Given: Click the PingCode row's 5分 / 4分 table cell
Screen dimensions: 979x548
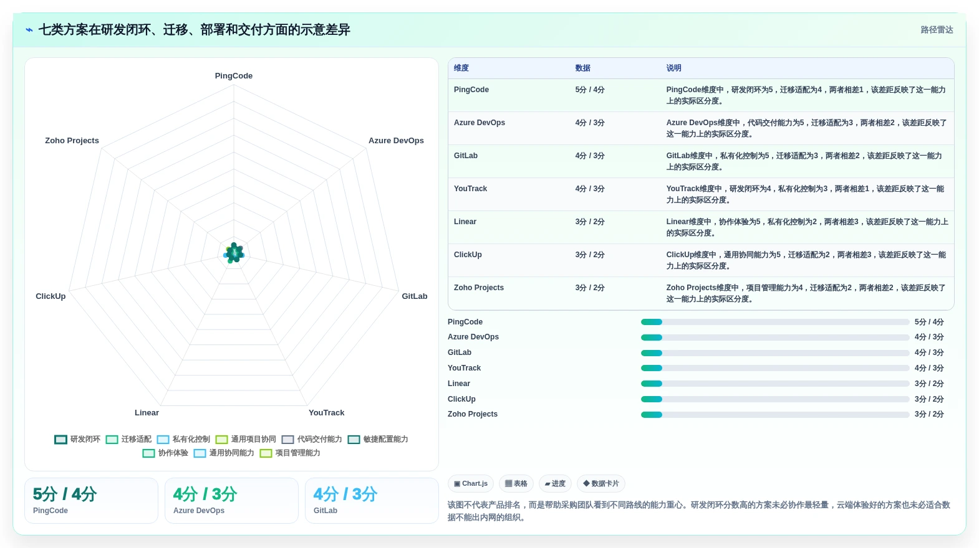Looking at the screenshot, I should click(x=590, y=90).
